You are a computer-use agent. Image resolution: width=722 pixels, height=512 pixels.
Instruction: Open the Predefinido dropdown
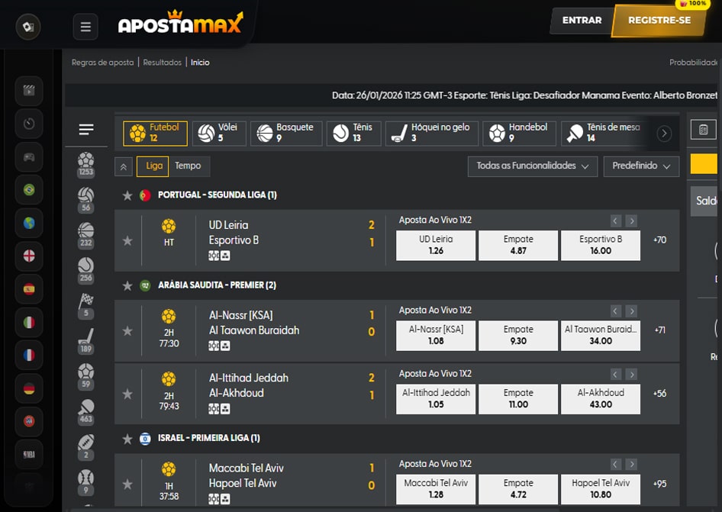[641, 166]
